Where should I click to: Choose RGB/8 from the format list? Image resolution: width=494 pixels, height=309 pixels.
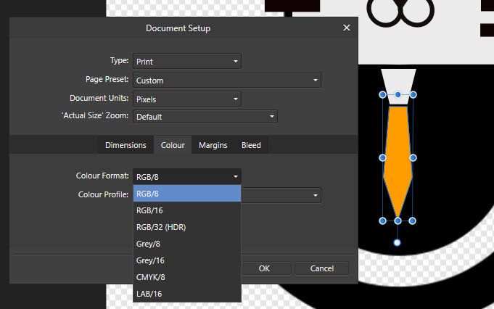coord(187,194)
